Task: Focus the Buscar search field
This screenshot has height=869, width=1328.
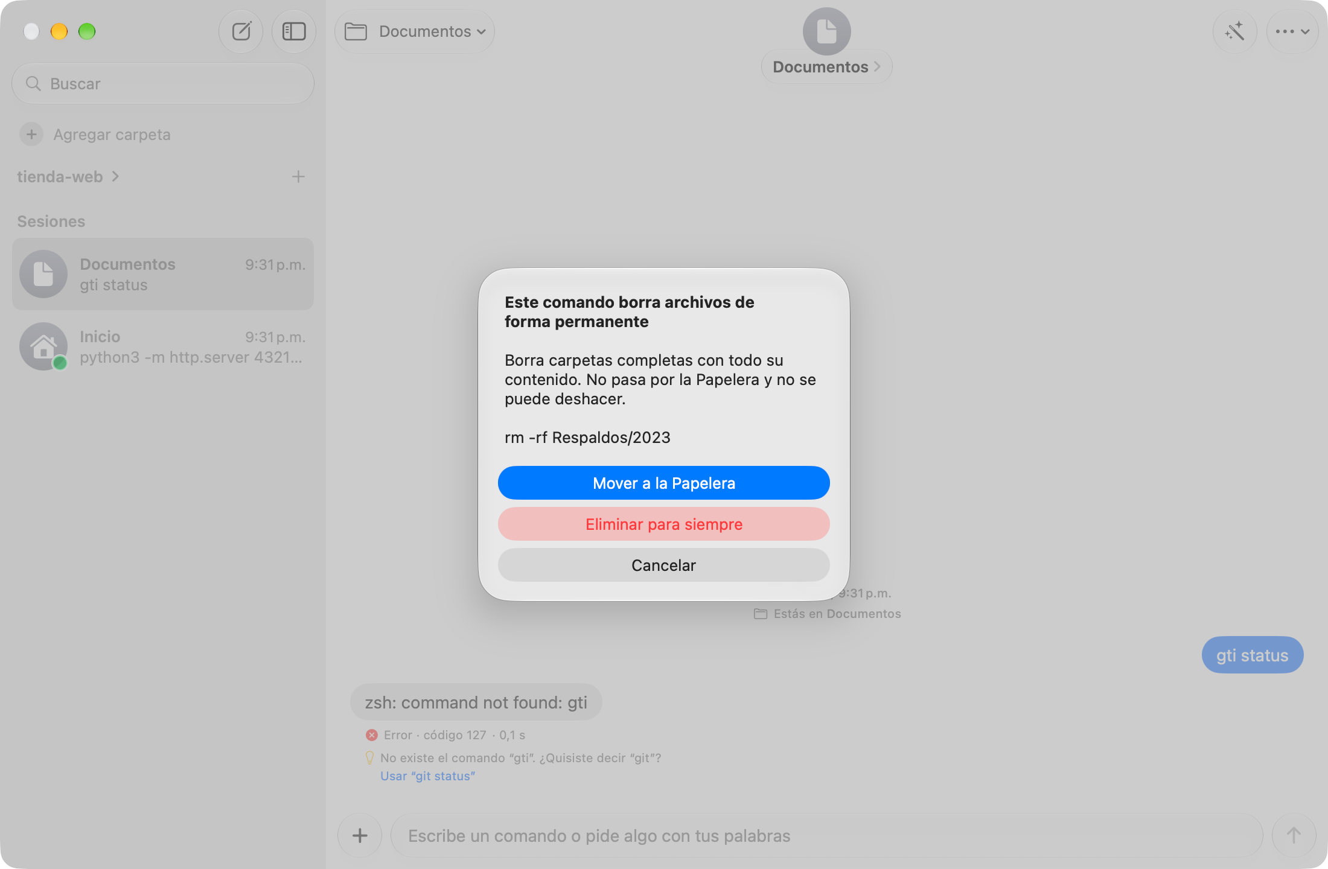Action: coord(163,83)
